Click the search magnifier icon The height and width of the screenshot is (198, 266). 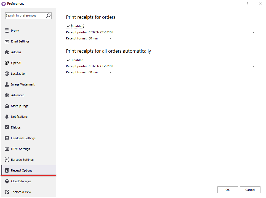click(48, 16)
